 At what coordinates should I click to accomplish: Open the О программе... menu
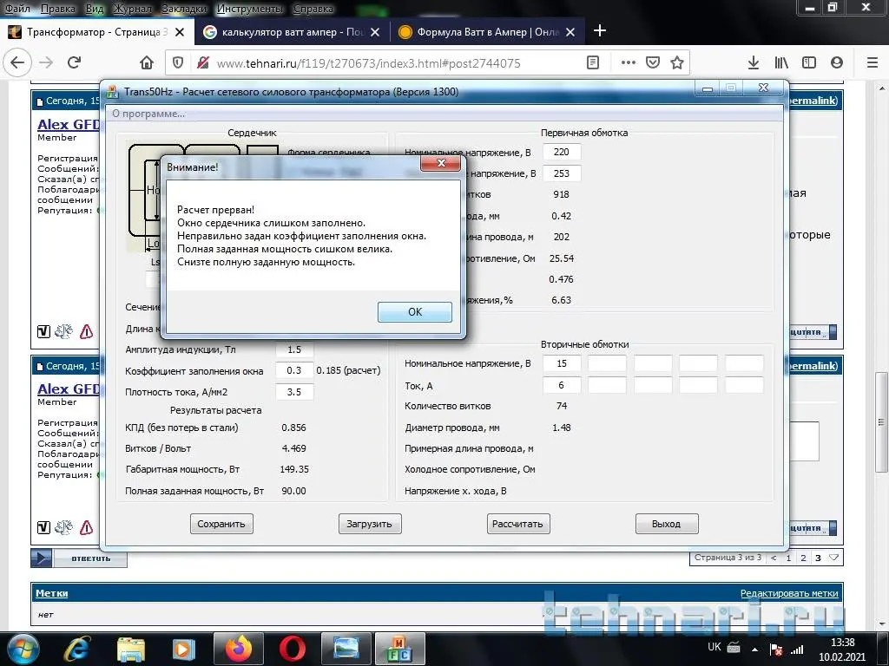point(148,114)
